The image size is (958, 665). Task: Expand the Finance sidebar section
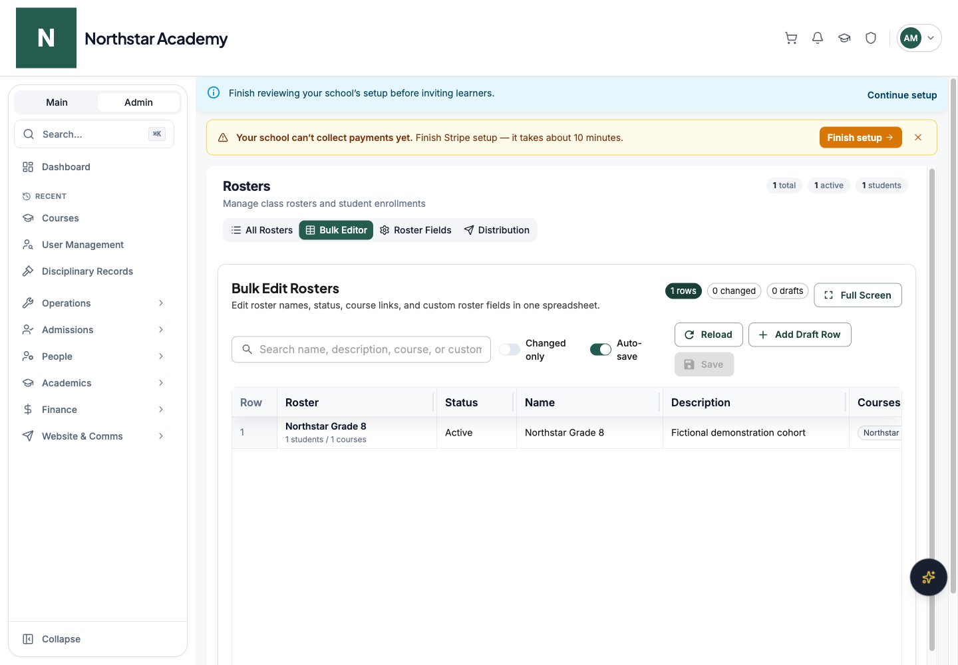coord(94,410)
